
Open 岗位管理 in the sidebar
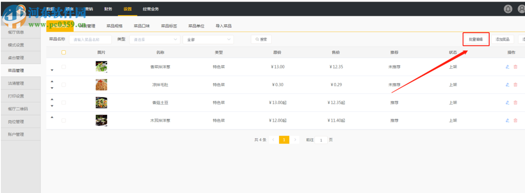point(21,122)
